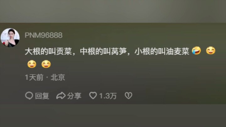Open the PNM96888 username link

tap(44, 35)
